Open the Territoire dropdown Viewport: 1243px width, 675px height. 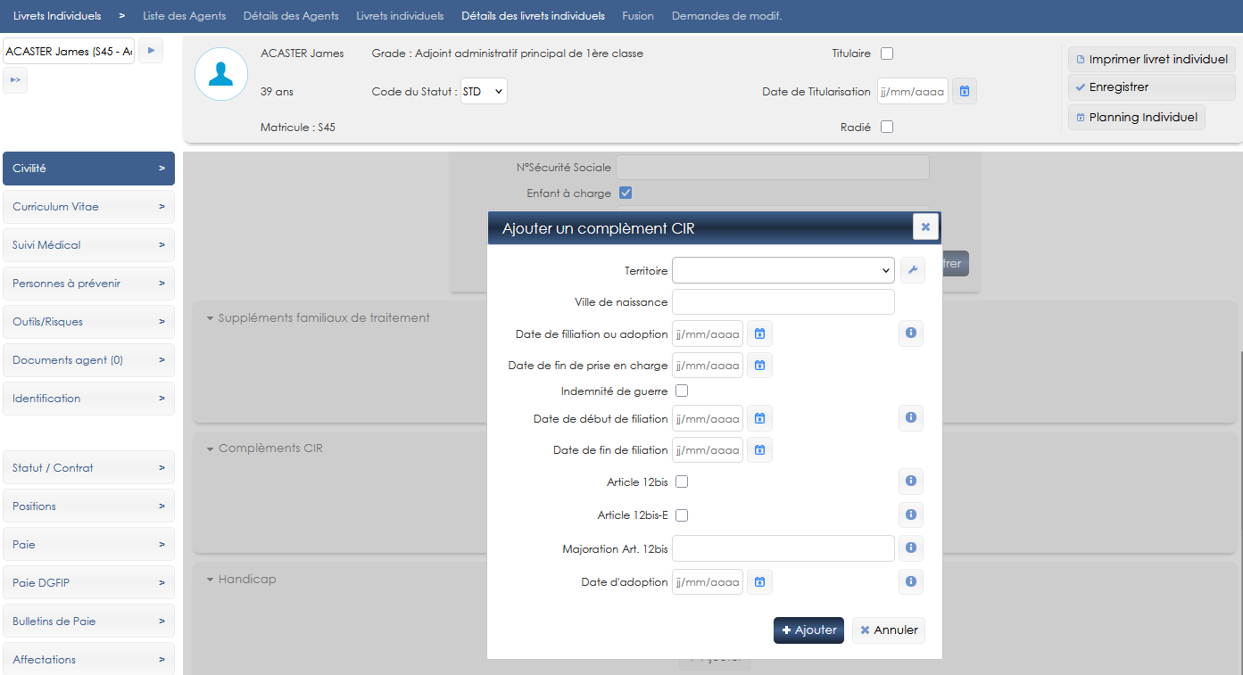coord(783,270)
